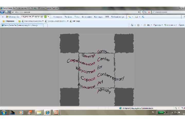The width and height of the screenshot is (185, 138).
Task: Click the compatibility view icon by address bar
Action: [x=142, y=12]
